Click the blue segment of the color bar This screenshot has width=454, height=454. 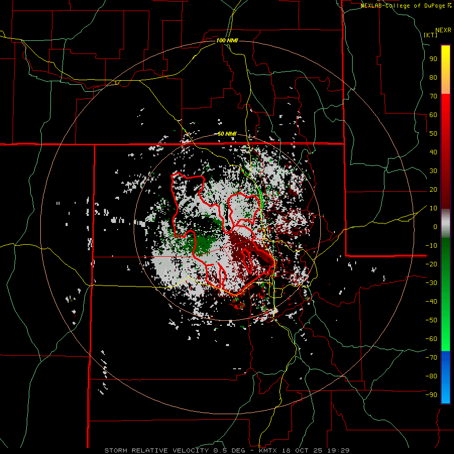point(445,377)
